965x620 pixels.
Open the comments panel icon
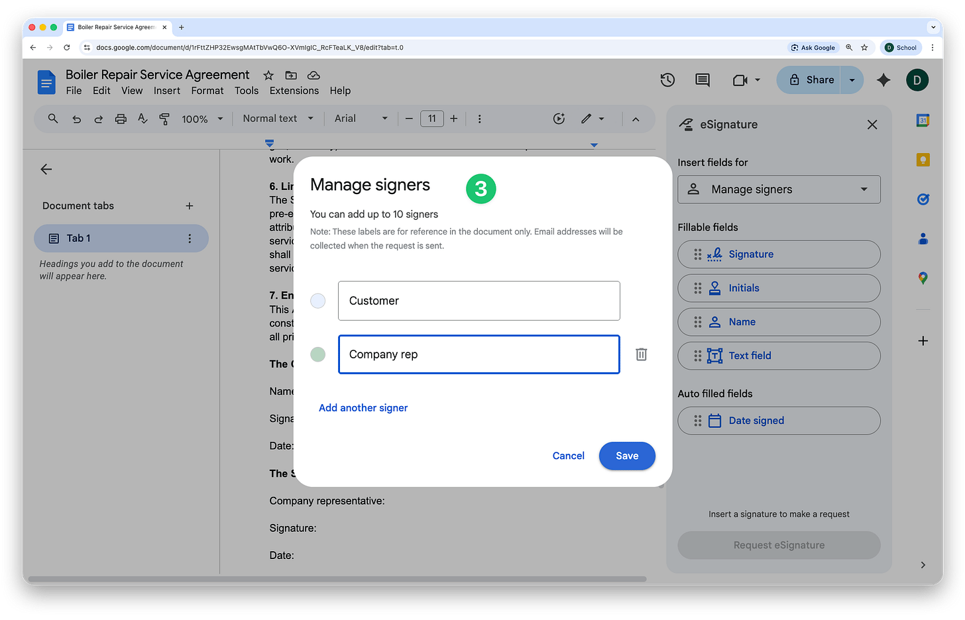(703, 80)
